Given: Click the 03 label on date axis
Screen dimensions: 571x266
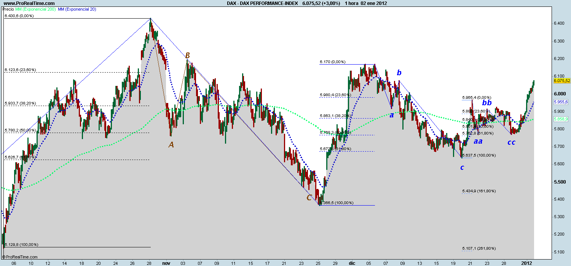Looking at the screenshot, I should (x=183, y=263).
